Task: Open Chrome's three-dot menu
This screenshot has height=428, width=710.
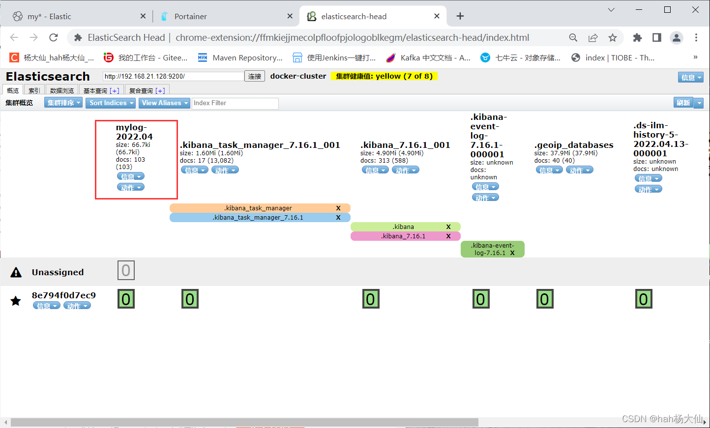Action: pos(696,37)
